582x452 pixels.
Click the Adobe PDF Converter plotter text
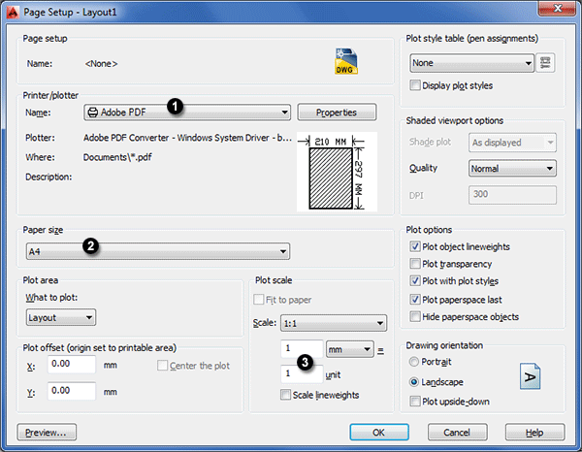[187, 138]
